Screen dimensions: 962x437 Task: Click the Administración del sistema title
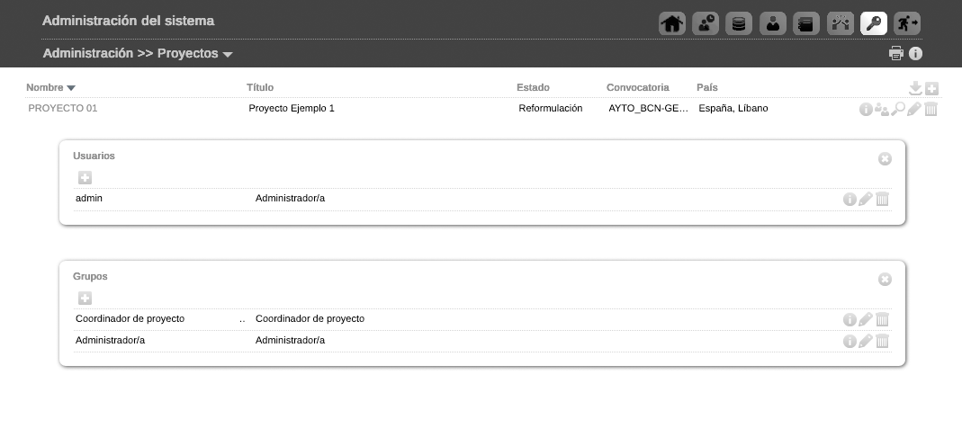point(128,21)
